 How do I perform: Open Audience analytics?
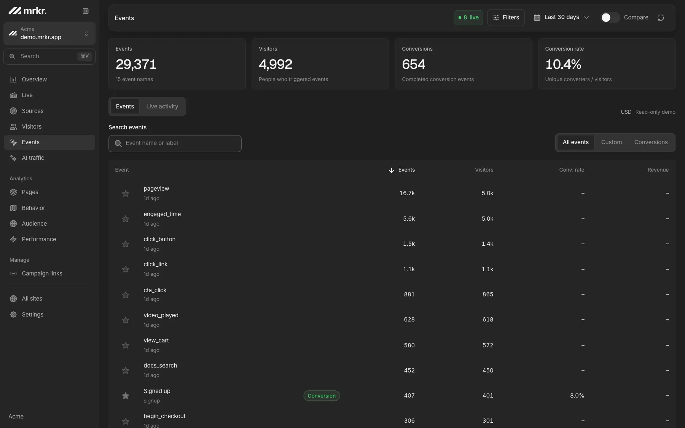tap(49, 224)
